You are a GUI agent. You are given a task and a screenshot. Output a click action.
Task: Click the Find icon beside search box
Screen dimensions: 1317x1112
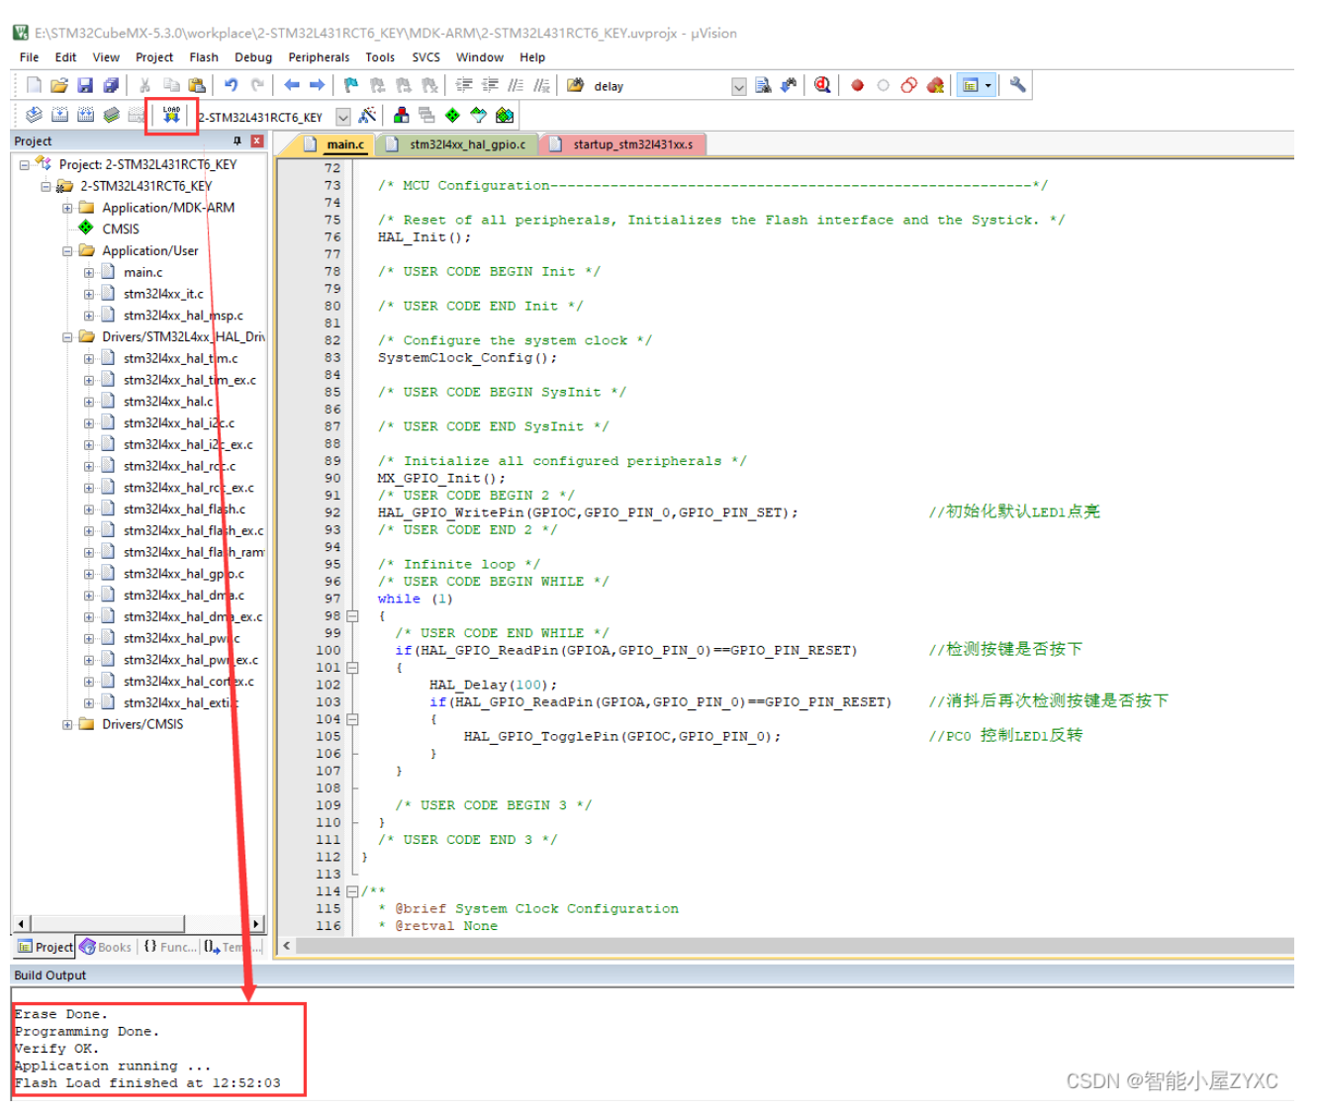pyautogui.click(x=763, y=86)
